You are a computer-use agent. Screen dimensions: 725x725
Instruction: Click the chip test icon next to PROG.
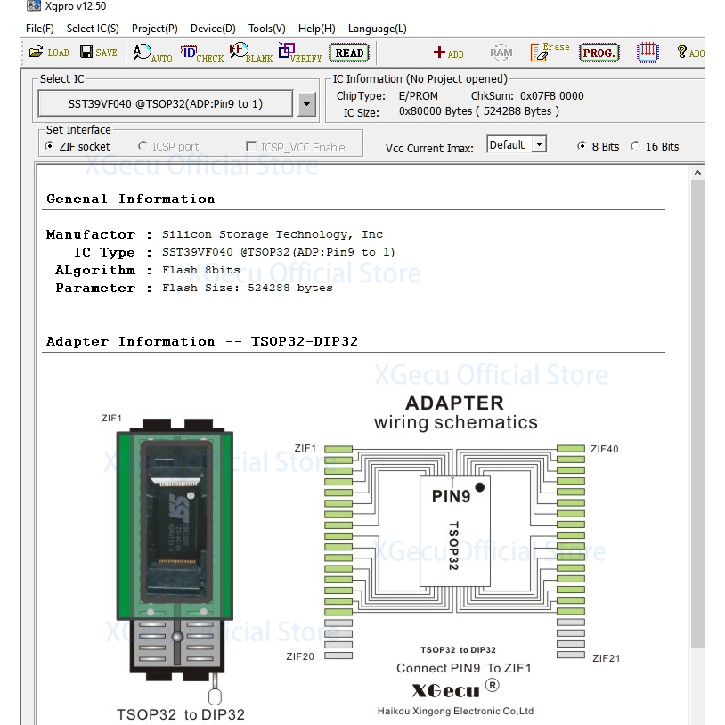(x=648, y=53)
